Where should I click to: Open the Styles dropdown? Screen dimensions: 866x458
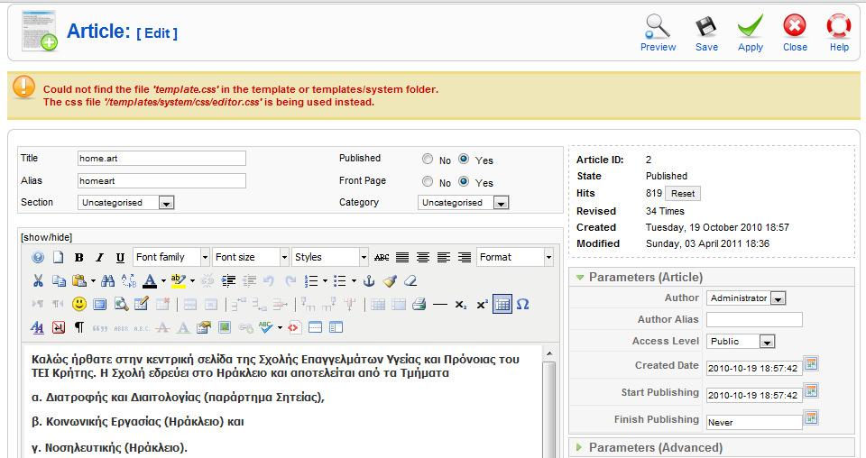point(330,257)
